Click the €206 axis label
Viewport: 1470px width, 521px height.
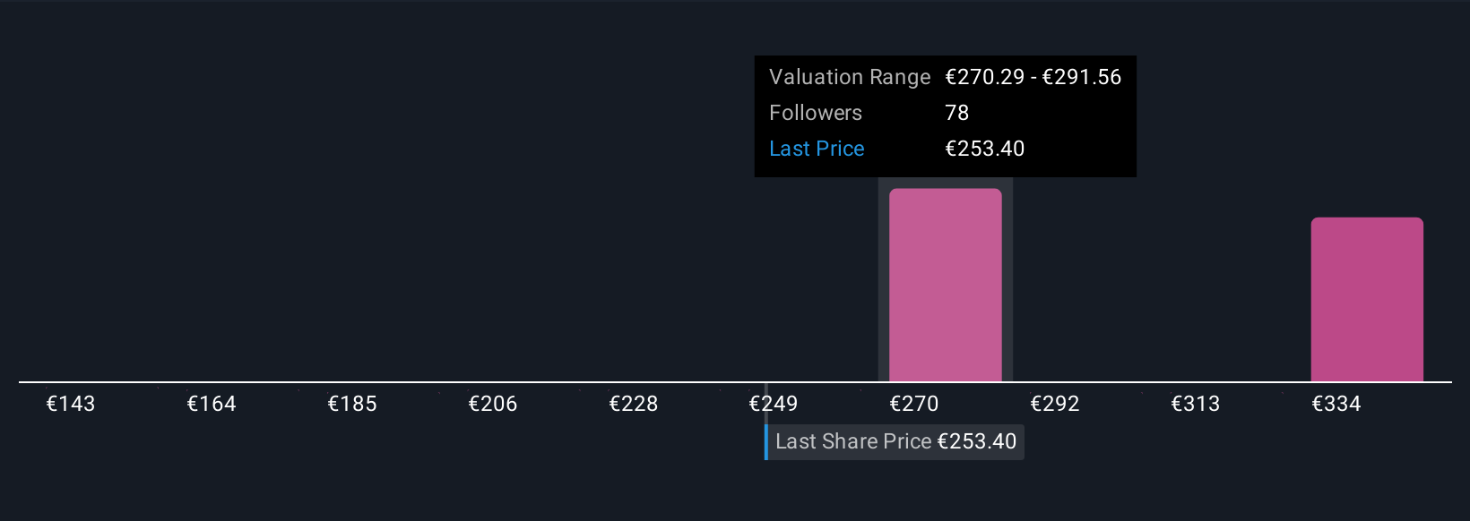coord(493,404)
